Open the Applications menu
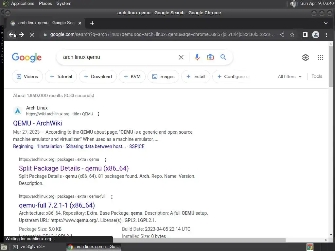 [23, 3]
